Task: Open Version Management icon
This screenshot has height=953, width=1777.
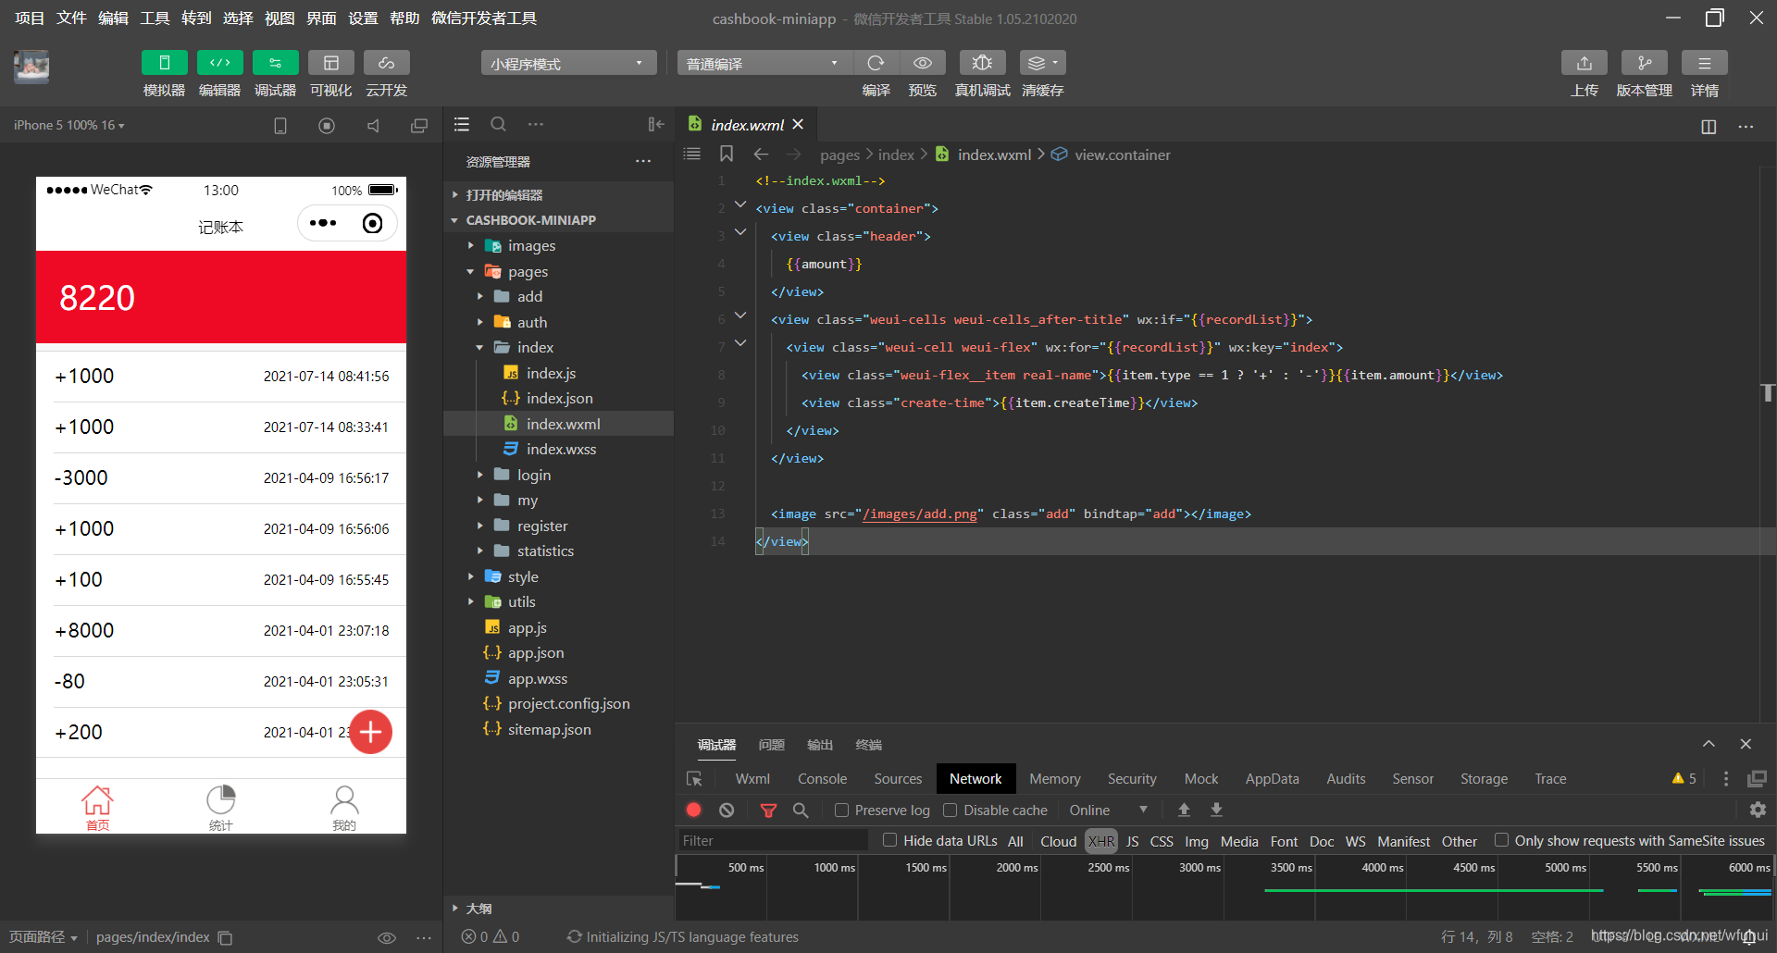Action: (x=1644, y=63)
